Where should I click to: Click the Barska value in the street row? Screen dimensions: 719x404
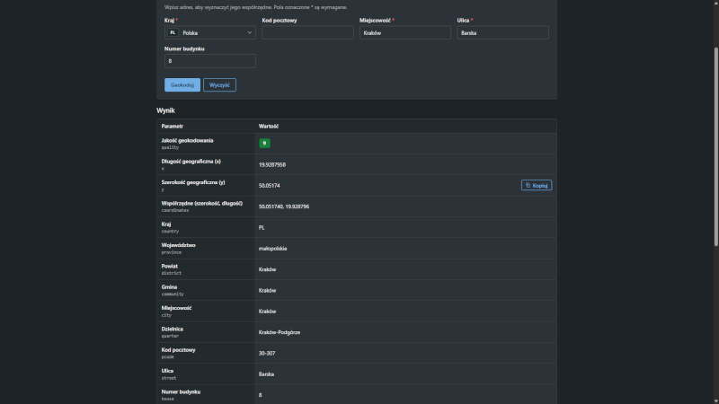coord(266,374)
